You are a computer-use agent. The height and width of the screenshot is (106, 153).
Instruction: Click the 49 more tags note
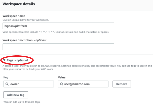pyautogui.click(x=22, y=102)
